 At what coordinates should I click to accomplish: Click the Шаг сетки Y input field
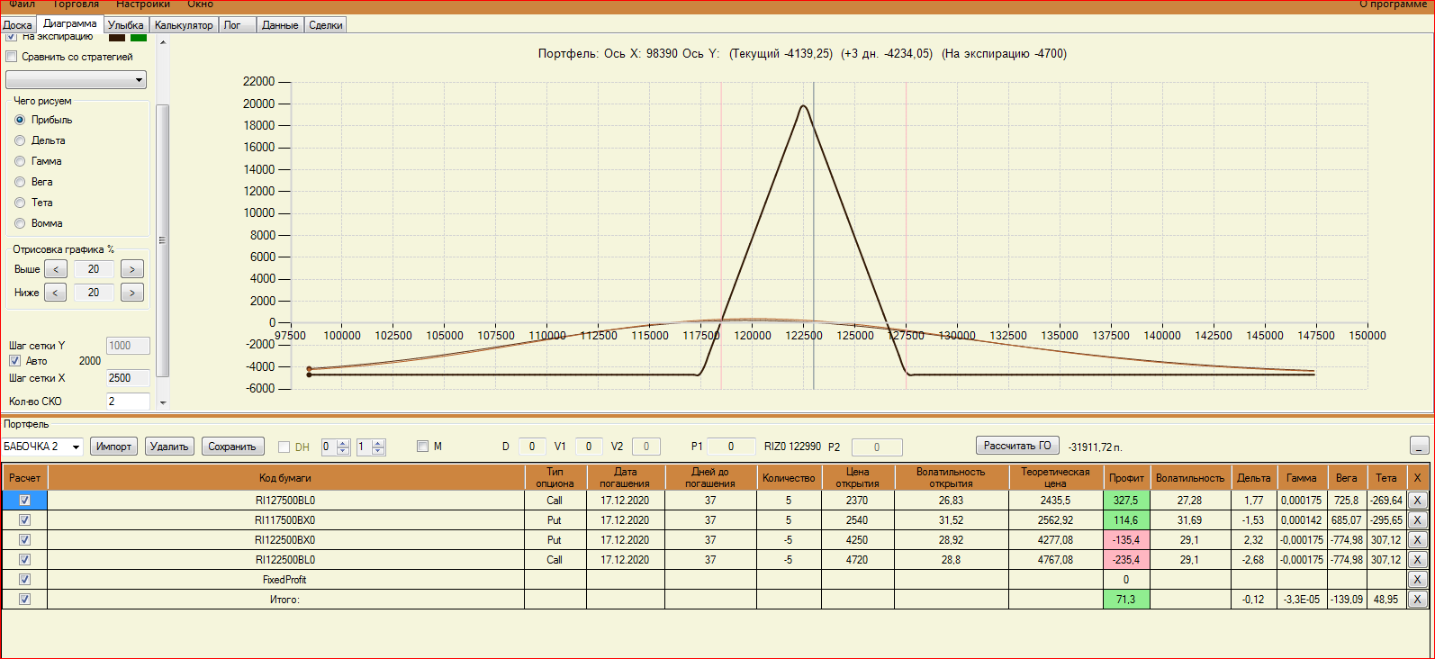coord(128,346)
